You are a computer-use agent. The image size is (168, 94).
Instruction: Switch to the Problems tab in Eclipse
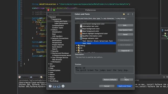coord(24,77)
